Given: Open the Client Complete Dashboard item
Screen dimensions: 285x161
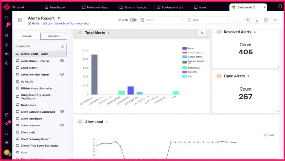Looking at the screenshot, I should [40, 112].
